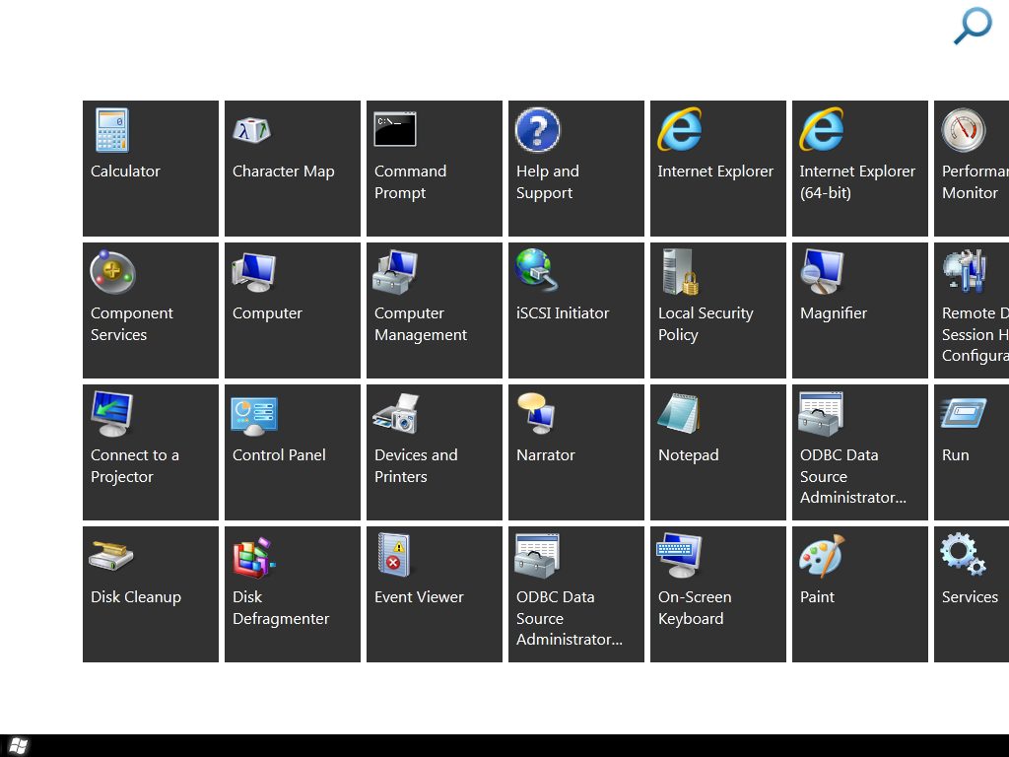Screen dimensions: 1009x757
Task: Launch Disk Cleanup
Action: click(151, 594)
